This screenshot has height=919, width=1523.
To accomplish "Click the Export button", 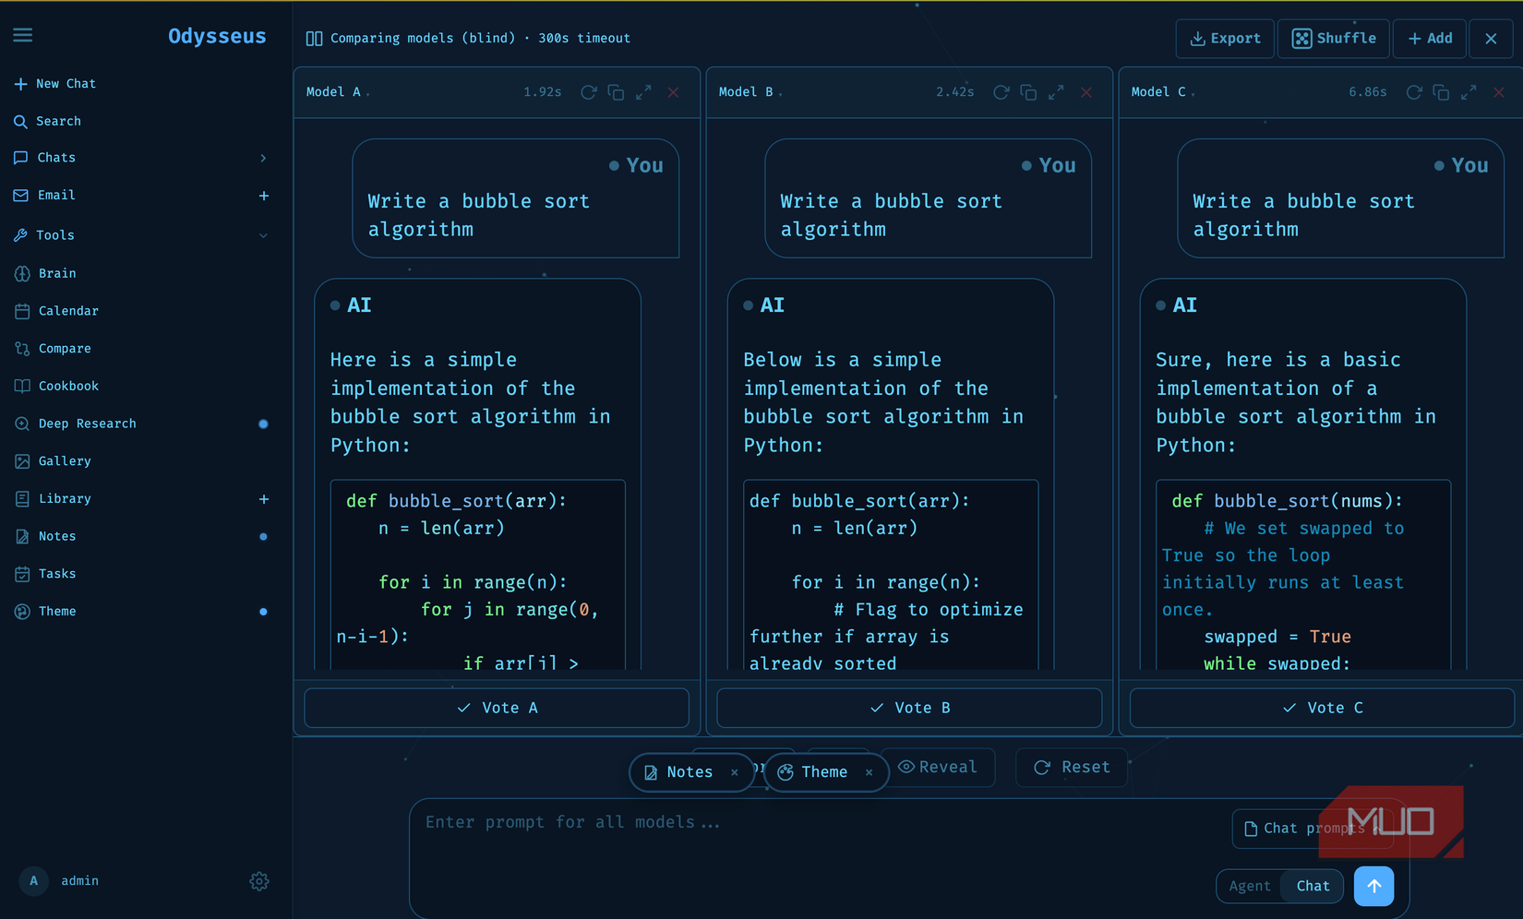I will 1225,39.
